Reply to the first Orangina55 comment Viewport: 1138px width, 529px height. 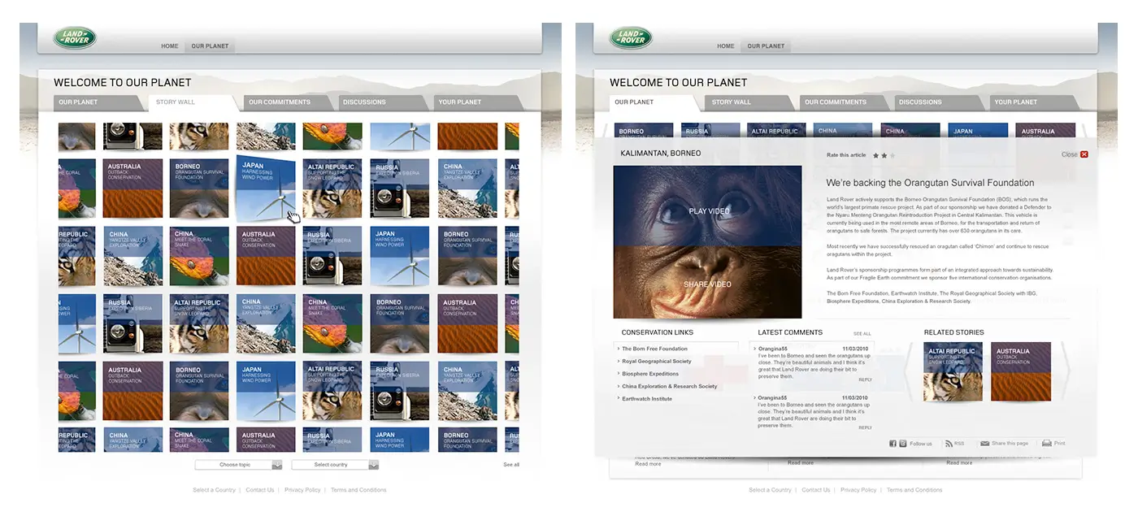(x=865, y=379)
